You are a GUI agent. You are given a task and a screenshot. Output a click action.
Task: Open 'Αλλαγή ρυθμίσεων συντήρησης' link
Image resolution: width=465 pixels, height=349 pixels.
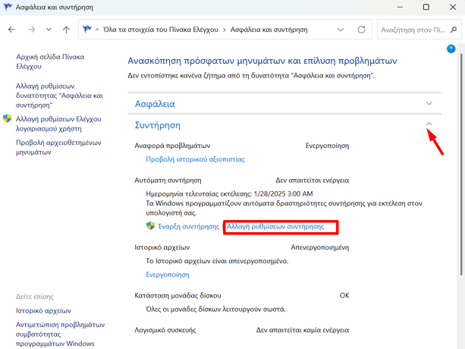275,227
